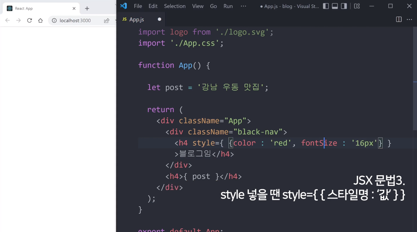The height and width of the screenshot is (232, 417).
Task: Click the JS file icon on the tab
Action: click(x=124, y=19)
